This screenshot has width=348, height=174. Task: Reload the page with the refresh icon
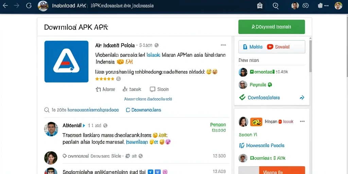(29, 5)
